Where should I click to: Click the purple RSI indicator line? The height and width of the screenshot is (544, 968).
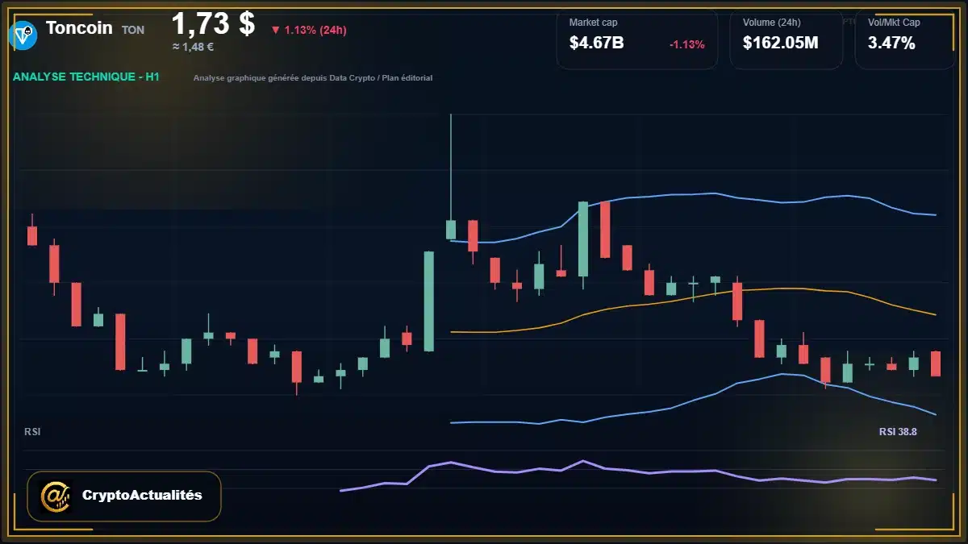coord(637,472)
